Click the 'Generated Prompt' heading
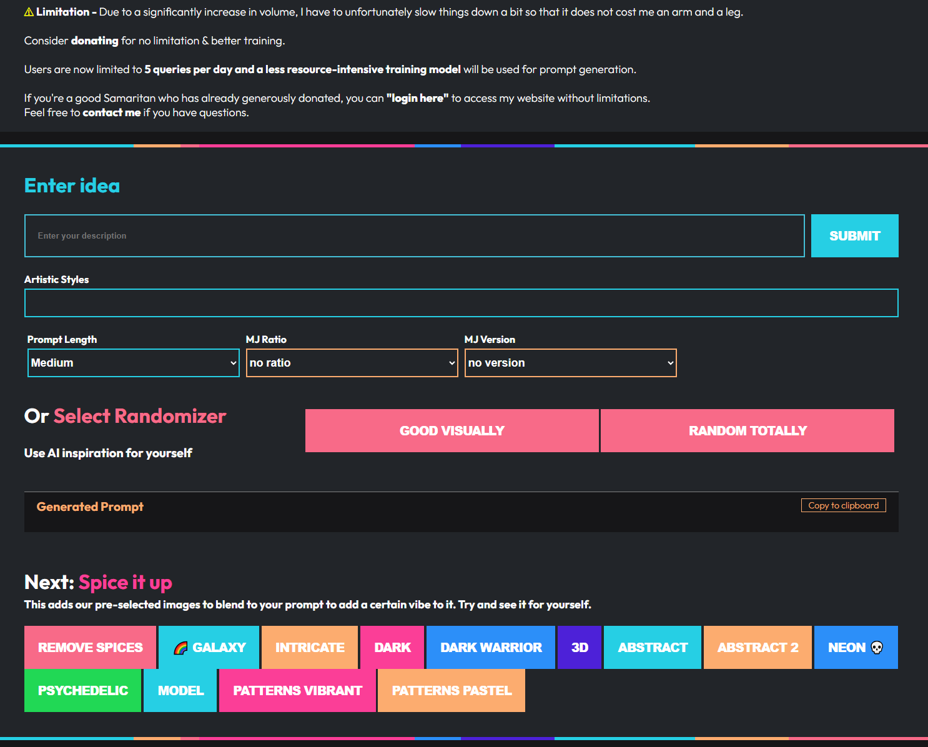This screenshot has height=747, width=928. (x=90, y=507)
